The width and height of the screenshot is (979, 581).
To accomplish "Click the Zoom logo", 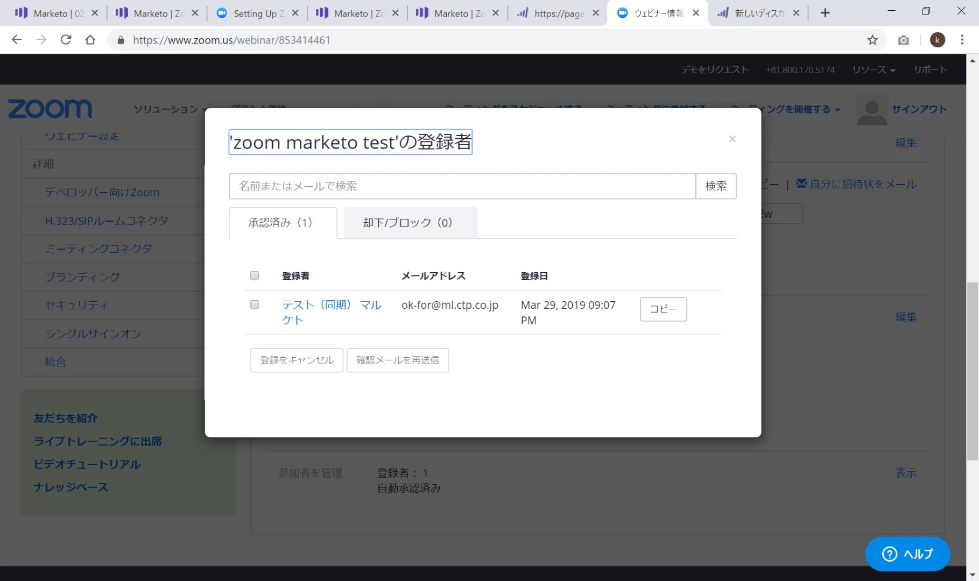I will (50, 109).
